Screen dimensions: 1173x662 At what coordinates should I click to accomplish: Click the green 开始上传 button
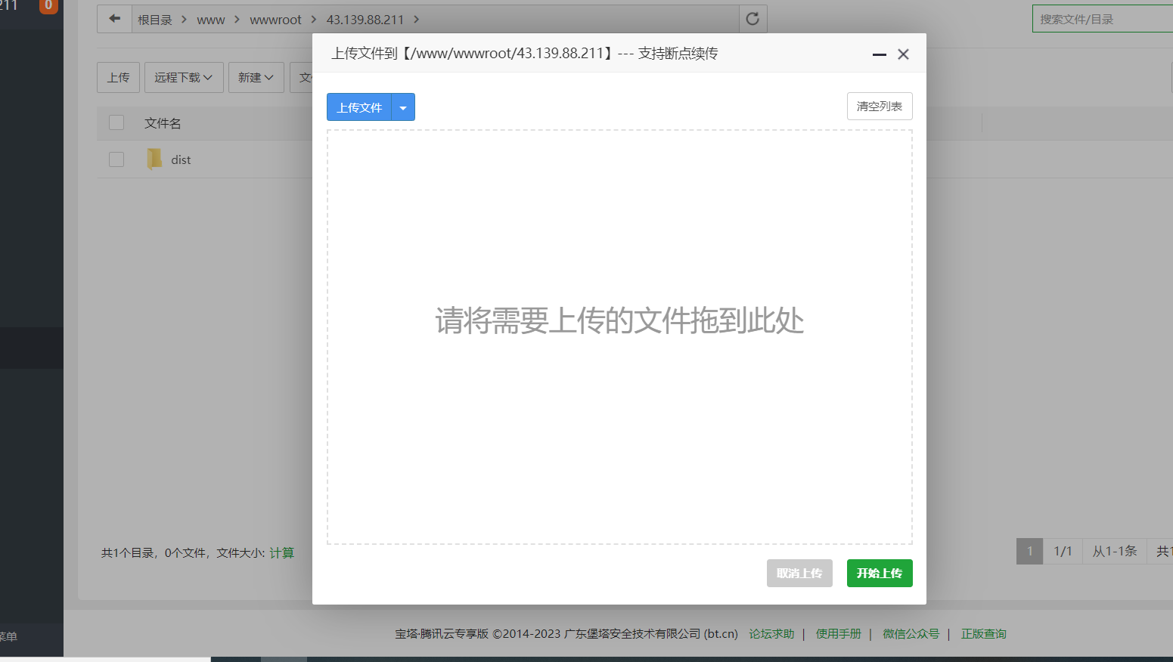pos(879,573)
